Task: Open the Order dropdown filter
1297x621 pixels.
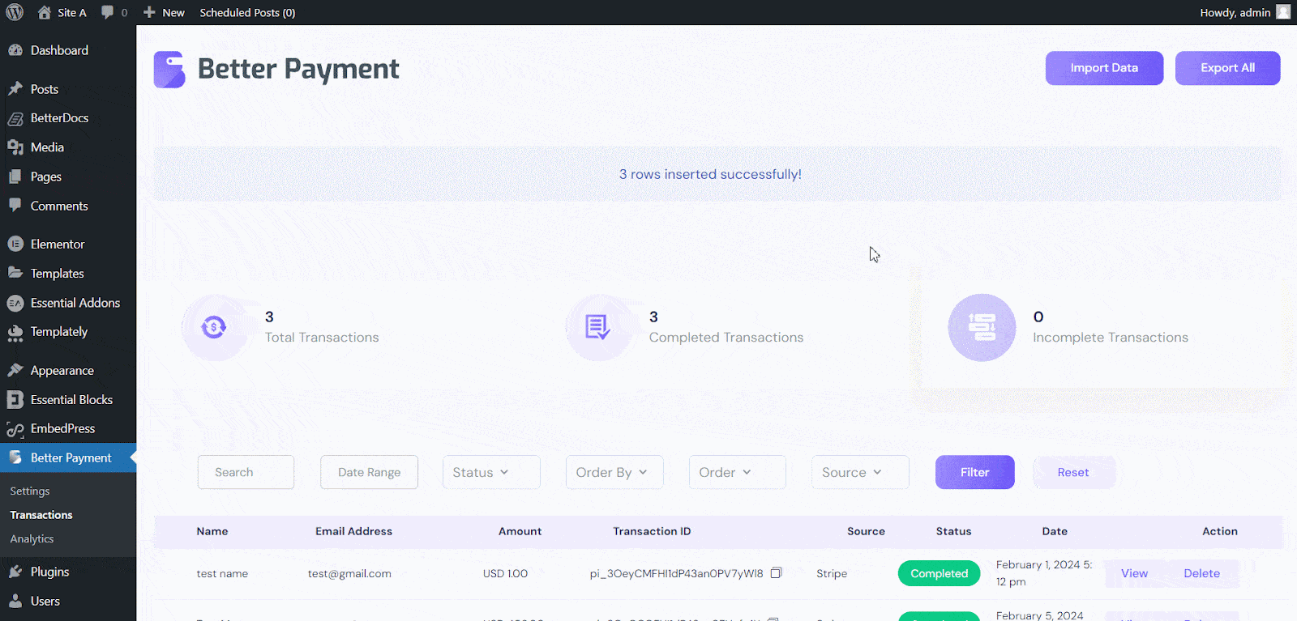Action: (737, 472)
